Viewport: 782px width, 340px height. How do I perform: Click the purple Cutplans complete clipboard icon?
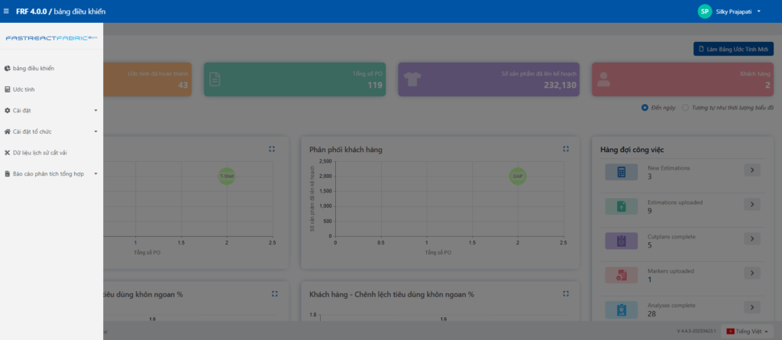tap(622, 241)
